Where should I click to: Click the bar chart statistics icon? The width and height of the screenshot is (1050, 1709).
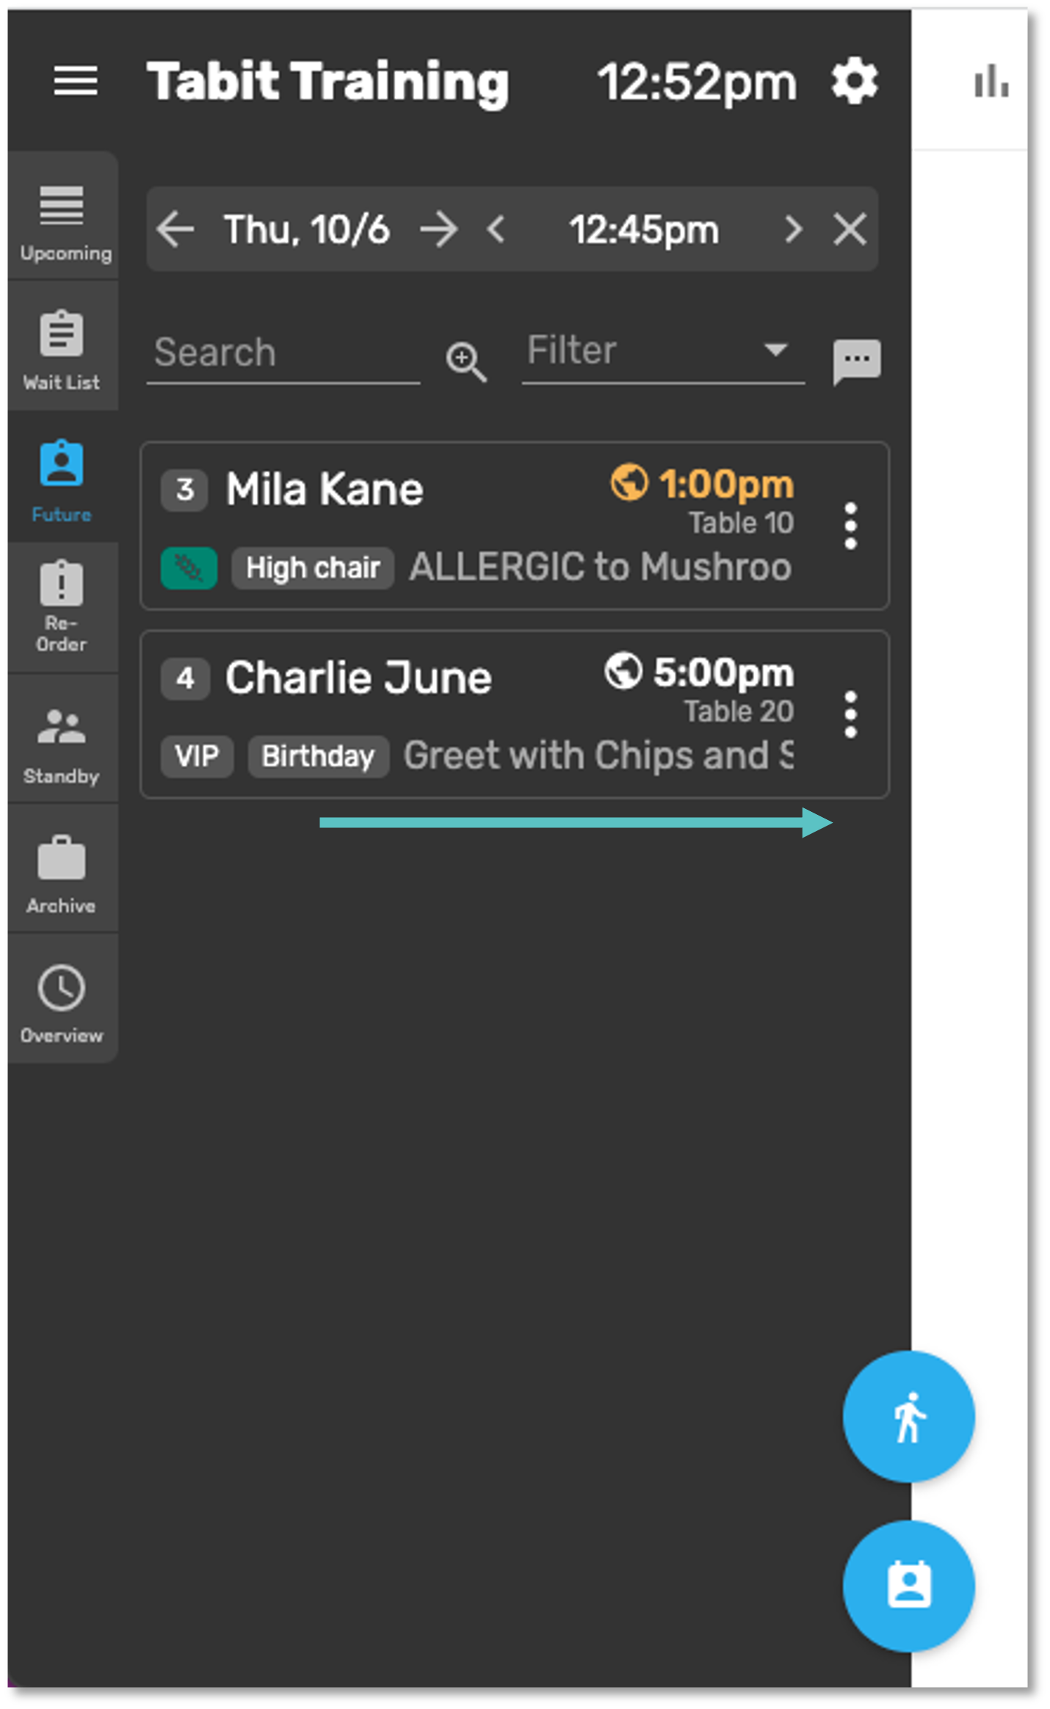[x=991, y=81]
